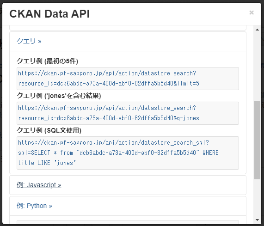
Task: Click the title LIKE 'jones' SQL line
Action: tap(47, 163)
